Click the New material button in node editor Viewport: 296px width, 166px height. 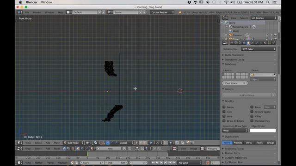(110, 148)
